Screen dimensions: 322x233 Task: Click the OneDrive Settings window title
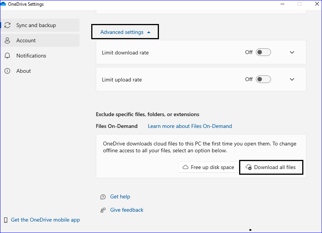click(26, 4)
